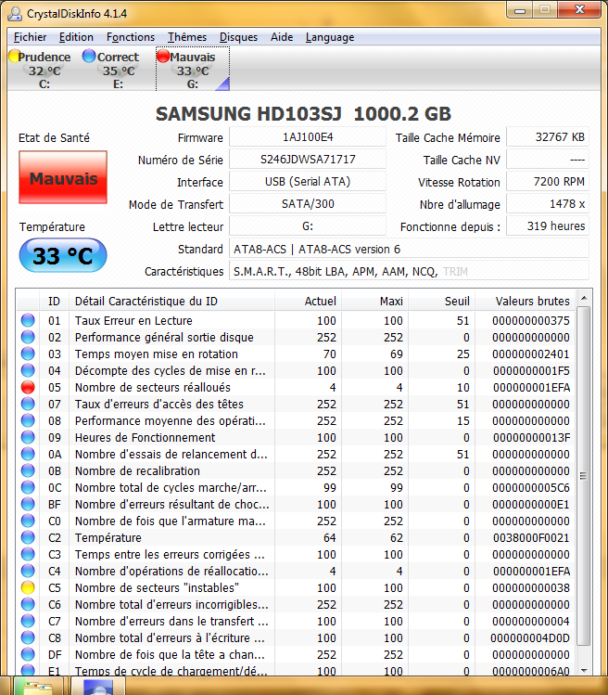This screenshot has height=695, width=608.
Task: Click the Caractéristiques field with S.M.A.R.T.
Action: click(x=409, y=271)
